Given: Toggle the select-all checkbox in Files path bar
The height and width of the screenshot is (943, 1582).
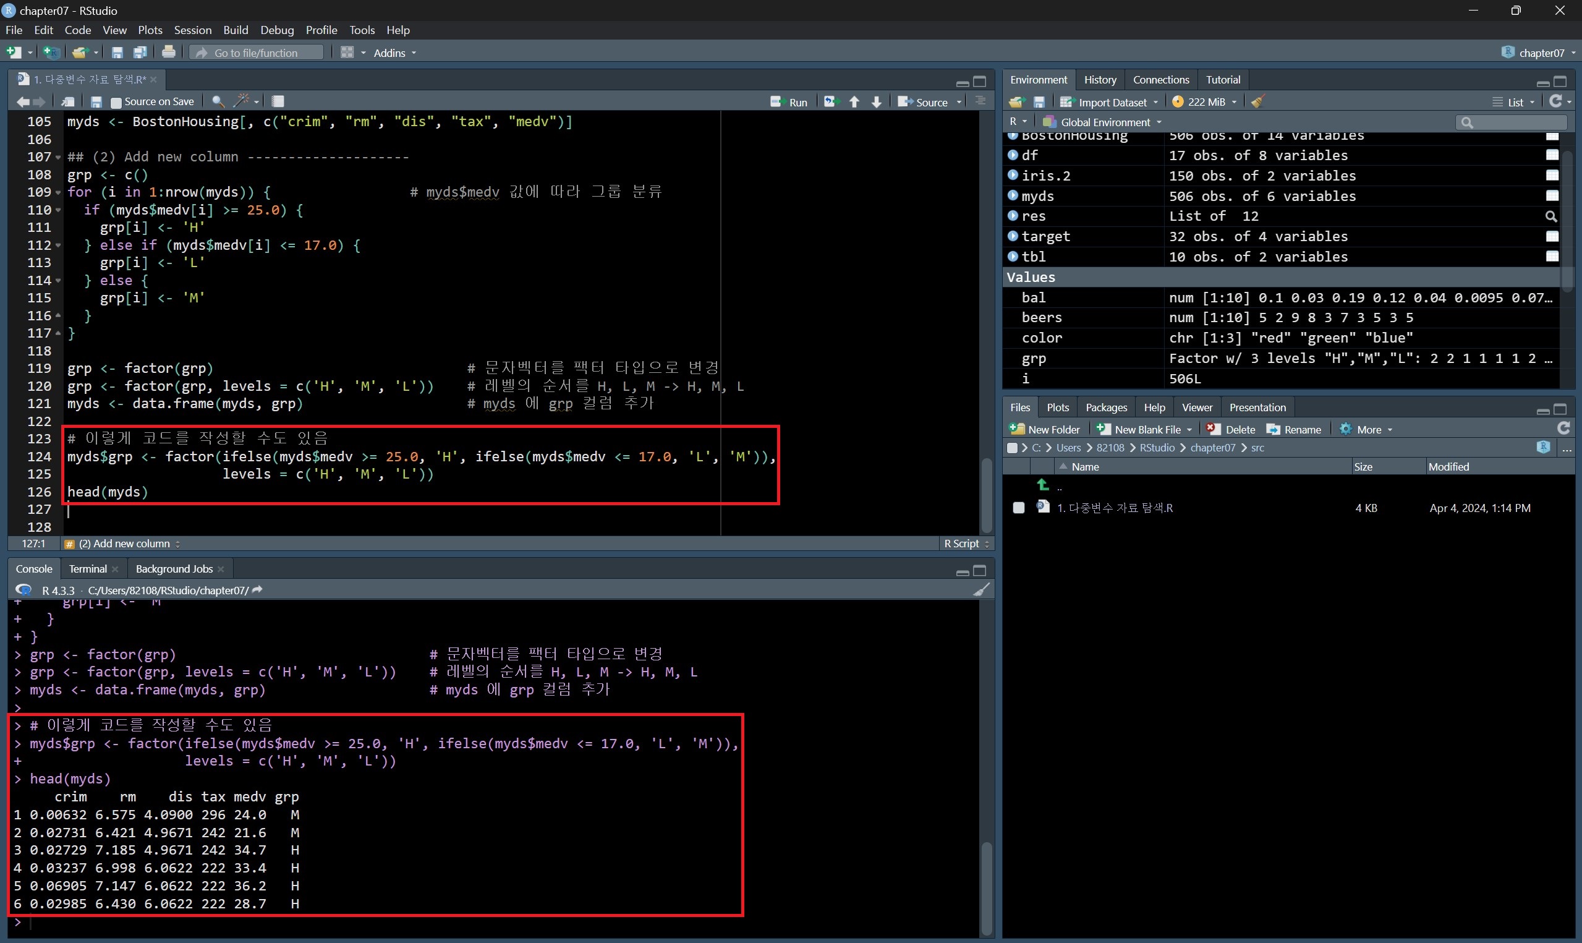Looking at the screenshot, I should (x=1013, y=448).
